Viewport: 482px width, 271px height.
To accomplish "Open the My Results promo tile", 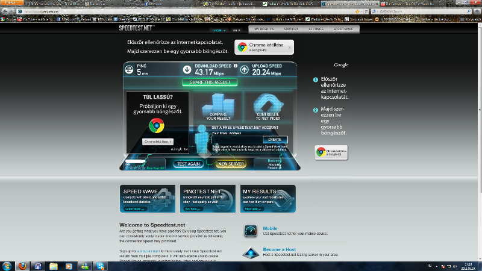I will click(x=268, y=199).
